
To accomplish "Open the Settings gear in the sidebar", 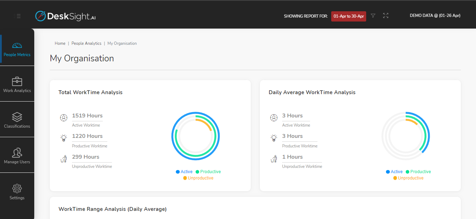I will tap(17, 191).
